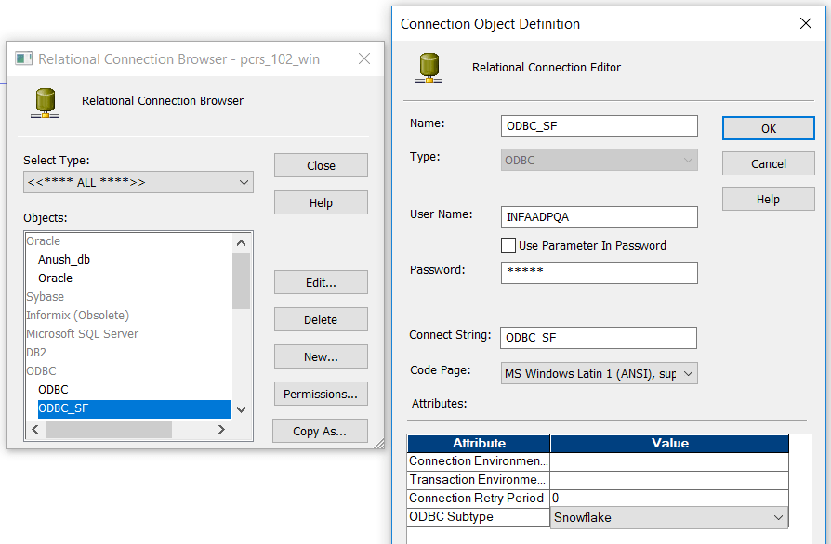This screenshot has width=831, height=544.
Task: Duplicate the connection using Copy As...
Action: (320, 430)
